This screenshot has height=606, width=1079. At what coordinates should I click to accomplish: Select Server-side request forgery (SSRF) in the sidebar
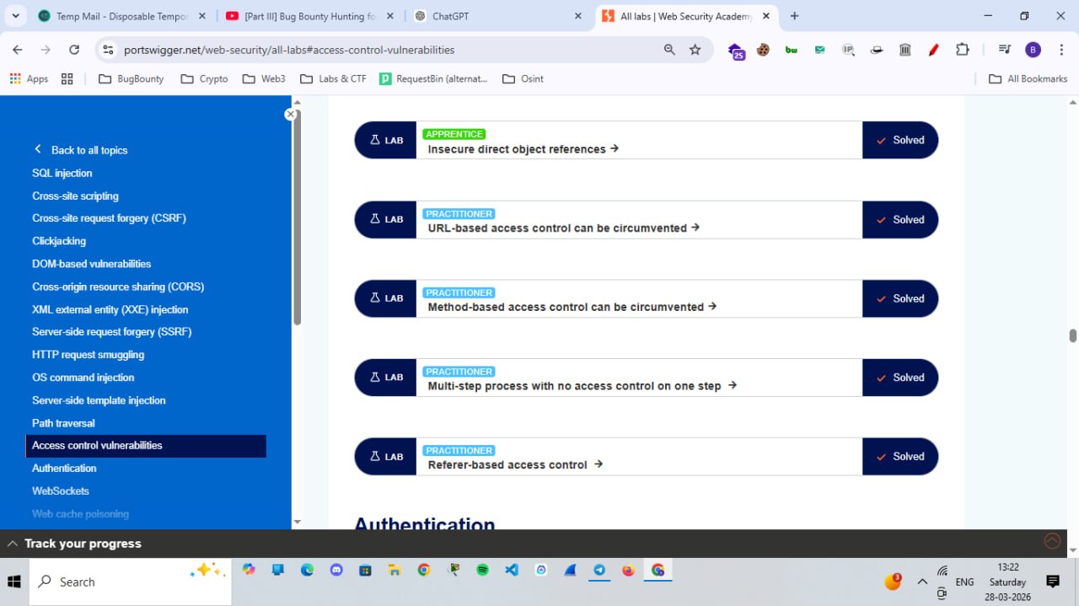pos(112,332)
